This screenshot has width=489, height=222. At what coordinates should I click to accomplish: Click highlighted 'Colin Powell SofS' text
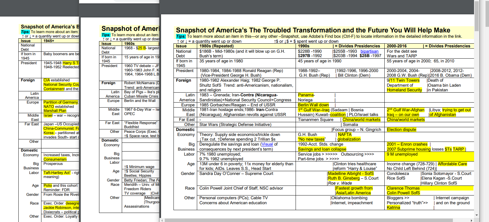(x=403, y=193)
